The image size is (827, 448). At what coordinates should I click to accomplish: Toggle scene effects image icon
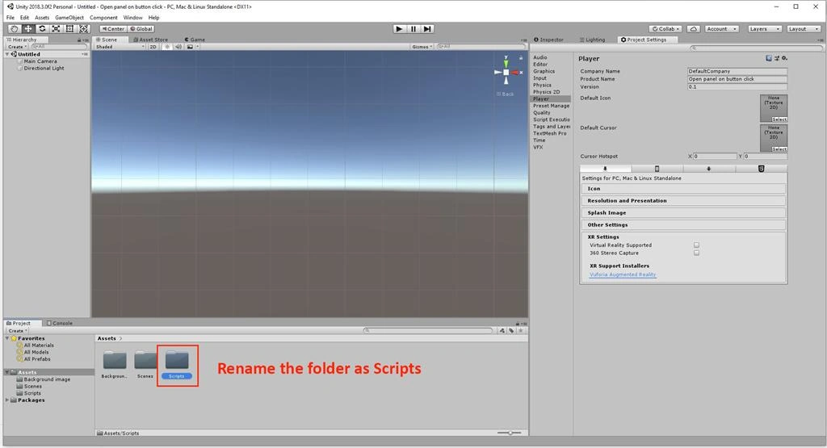(x=190, y=47)
